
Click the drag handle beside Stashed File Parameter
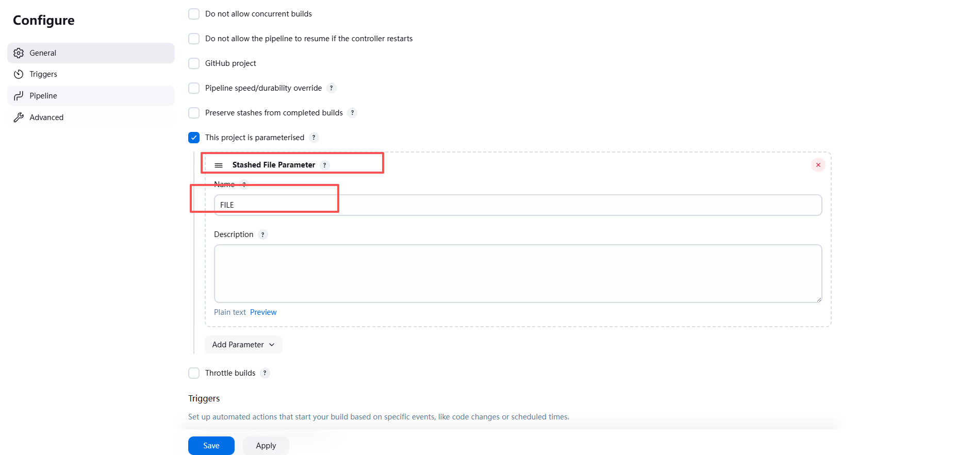[x=219, y=165]
